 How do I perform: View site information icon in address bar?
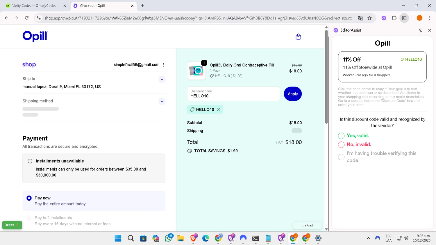coord(39,18)
